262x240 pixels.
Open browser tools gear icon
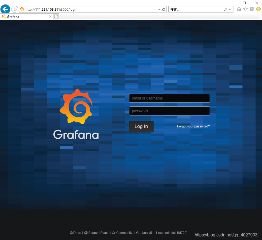point(252,9)
